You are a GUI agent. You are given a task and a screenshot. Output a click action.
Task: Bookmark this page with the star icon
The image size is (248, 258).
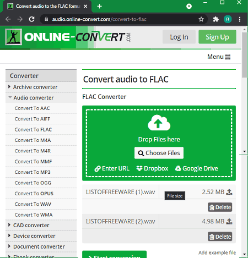pyautogui.click(x=201, y=19)
